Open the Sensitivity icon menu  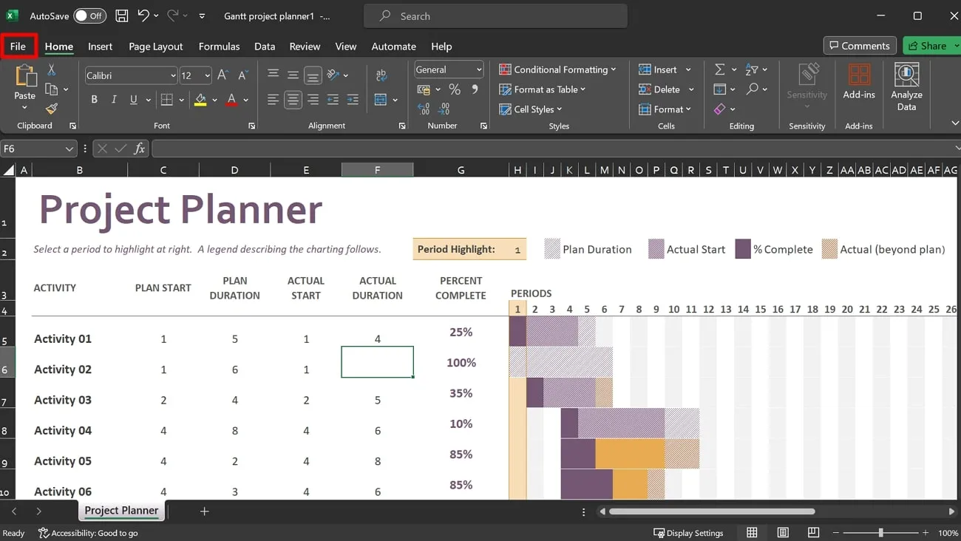(x=807, y=84)
